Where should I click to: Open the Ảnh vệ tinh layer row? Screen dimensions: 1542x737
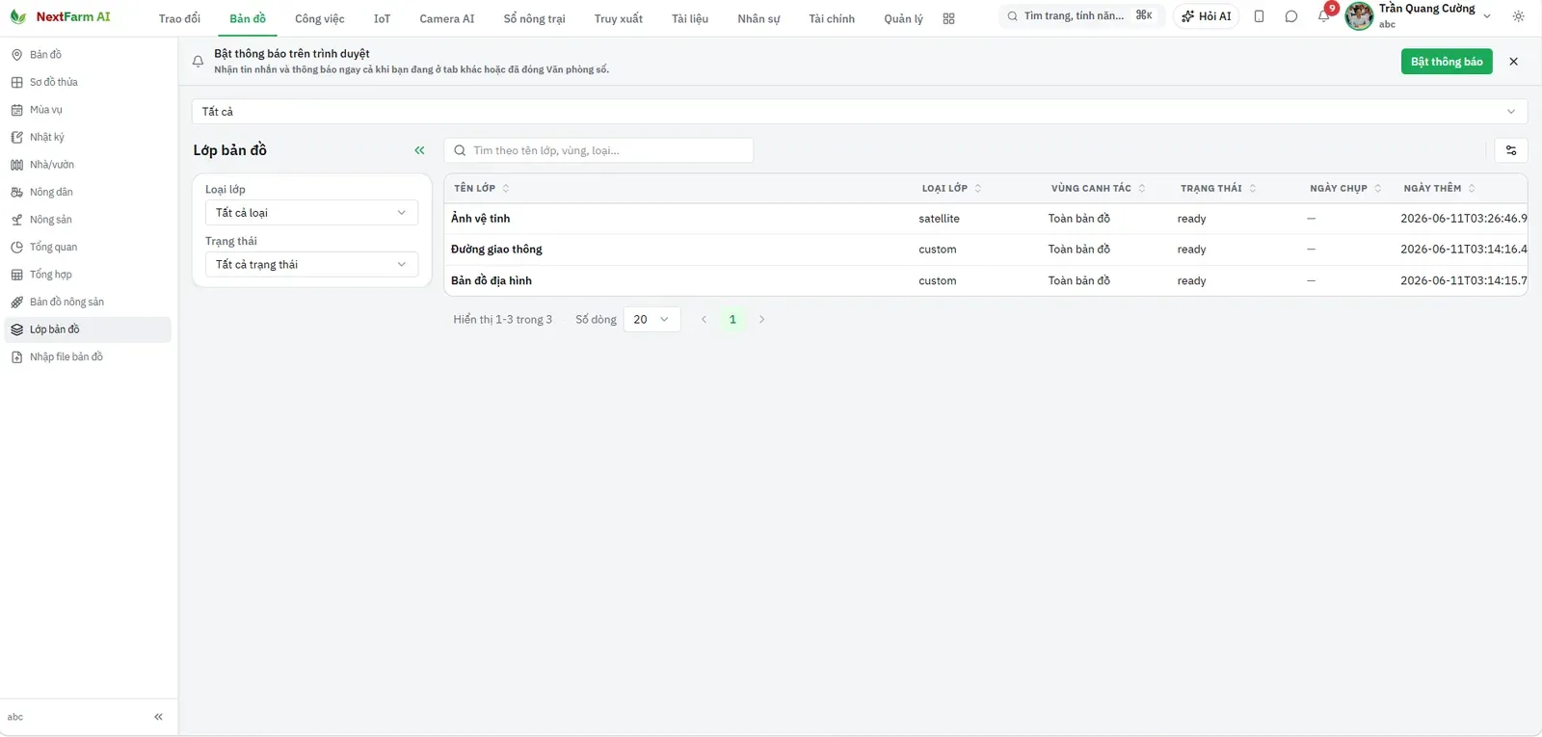point(985,219)
